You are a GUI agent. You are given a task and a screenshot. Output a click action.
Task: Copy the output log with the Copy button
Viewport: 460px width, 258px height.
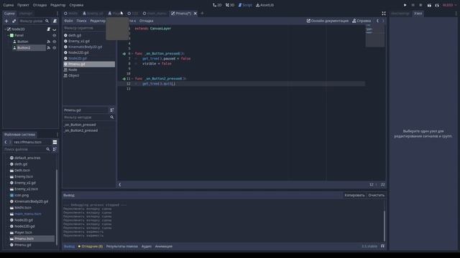pyautogui.click(x=354, y=195)
